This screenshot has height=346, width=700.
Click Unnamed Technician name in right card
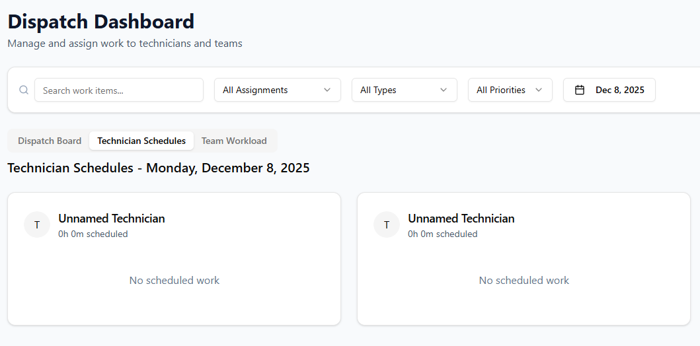[x=461, y=219]
